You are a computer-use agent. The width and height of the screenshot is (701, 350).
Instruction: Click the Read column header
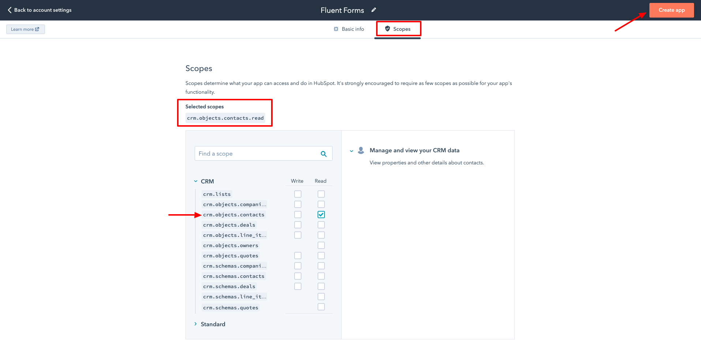coord(320,181)
